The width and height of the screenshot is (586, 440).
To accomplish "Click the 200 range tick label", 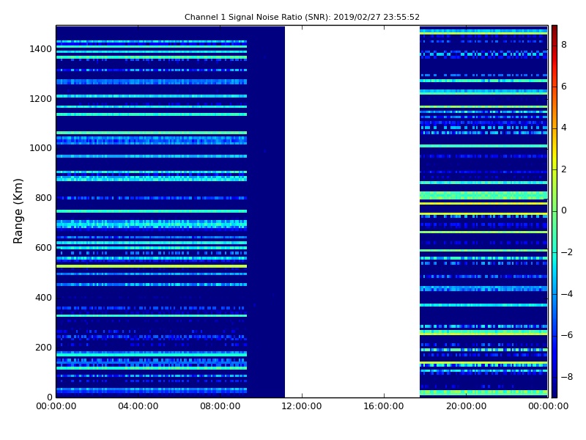I will click(43, 347).
